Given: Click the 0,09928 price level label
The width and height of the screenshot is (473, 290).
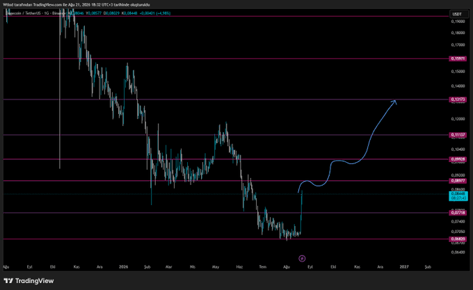Looking at the screenshot, I should click(458, 159).
